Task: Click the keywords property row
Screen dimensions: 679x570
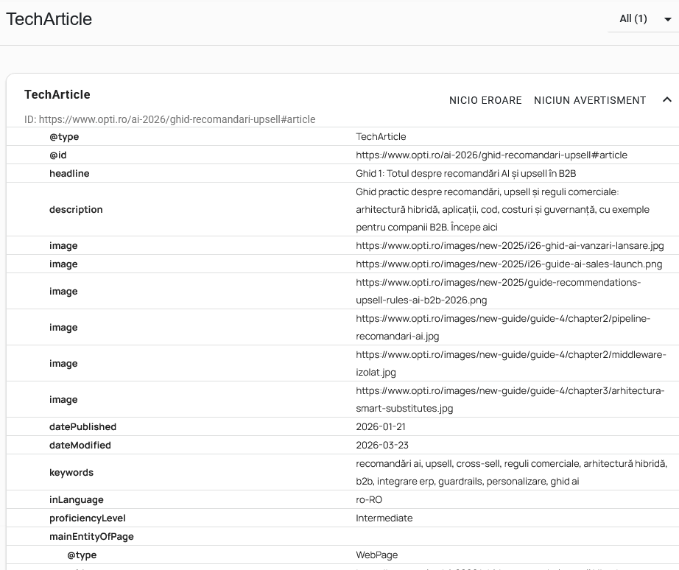Action: click(x=339, y=472)
